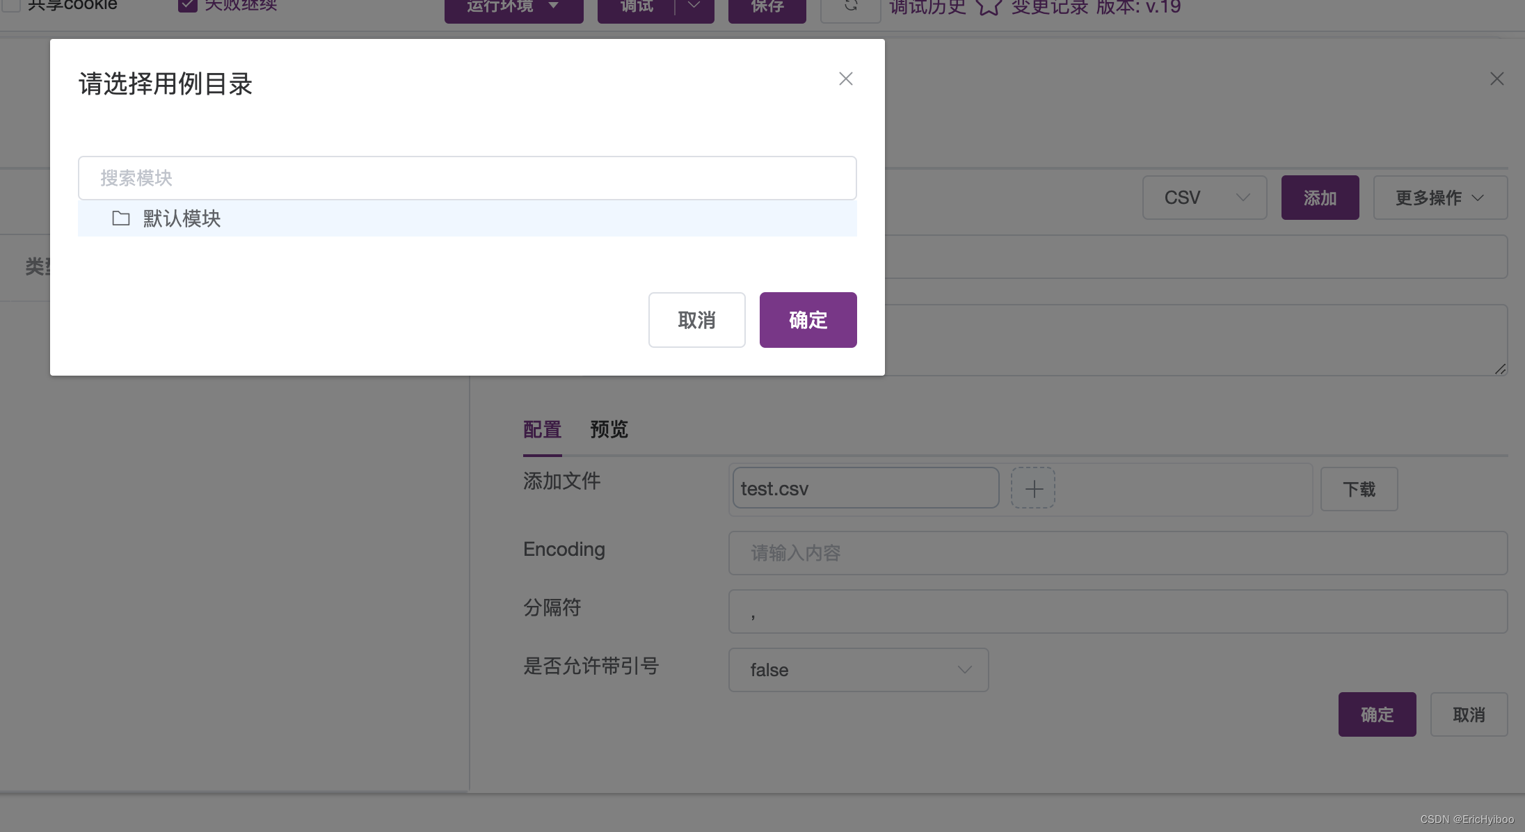The height and width of the screenshot is (832, 1525).
Task: Close the 请选择用例目录 dialog
Action: coord(845,79)
